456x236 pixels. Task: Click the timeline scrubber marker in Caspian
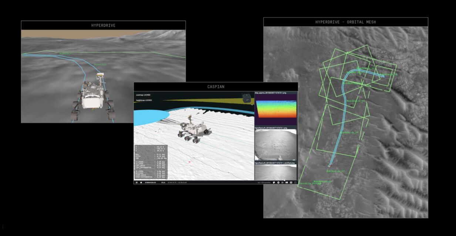(284, 180)
